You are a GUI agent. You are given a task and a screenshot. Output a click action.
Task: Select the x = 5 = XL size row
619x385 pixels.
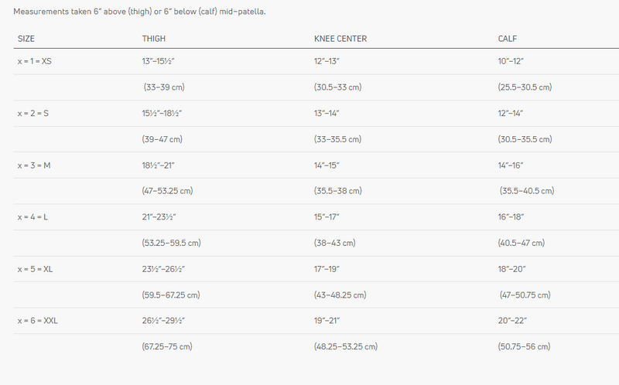tap(316, 269)
